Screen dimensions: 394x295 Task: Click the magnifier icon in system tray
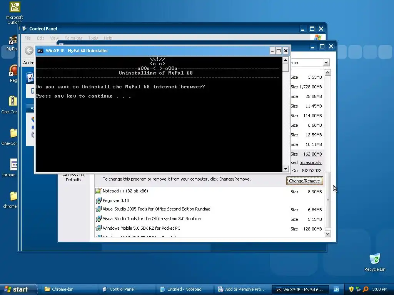pyautogui.click(x=366, y=289)
